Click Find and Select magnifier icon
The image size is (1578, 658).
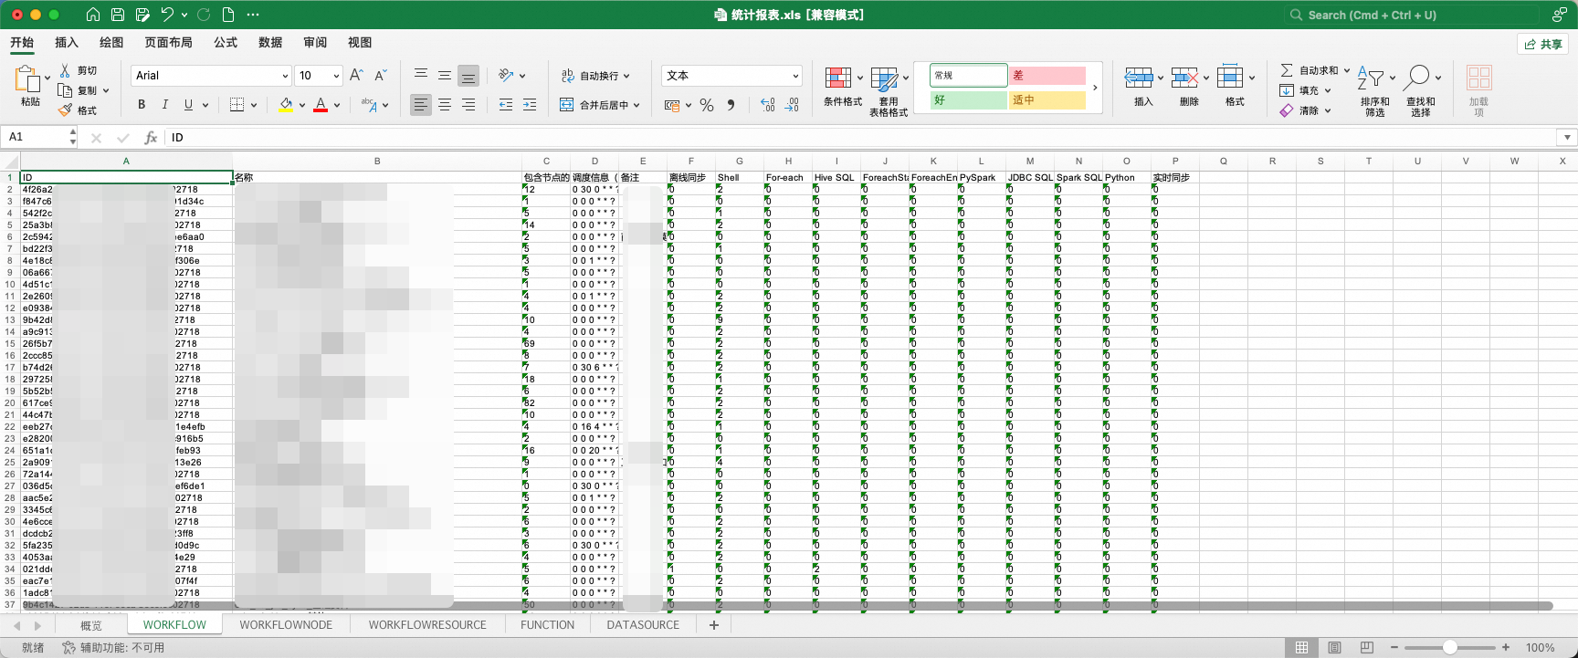tap(1417, 78)
